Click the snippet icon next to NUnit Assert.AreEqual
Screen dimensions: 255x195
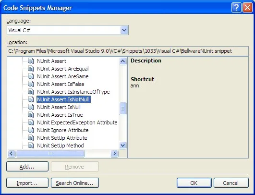click(x=31, y=69)
